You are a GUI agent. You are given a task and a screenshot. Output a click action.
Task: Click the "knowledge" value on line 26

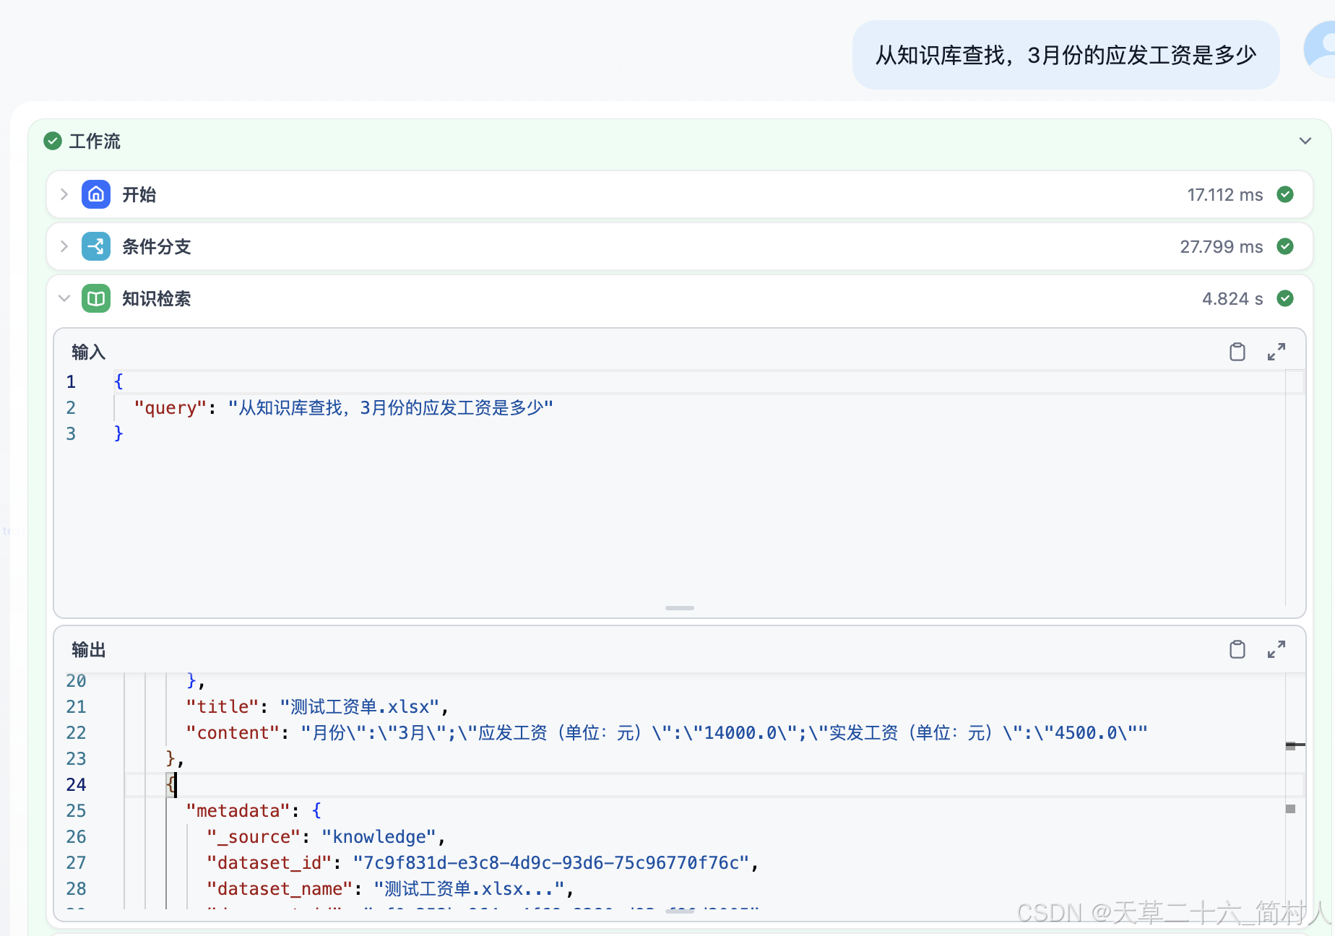tap(379, 836)
